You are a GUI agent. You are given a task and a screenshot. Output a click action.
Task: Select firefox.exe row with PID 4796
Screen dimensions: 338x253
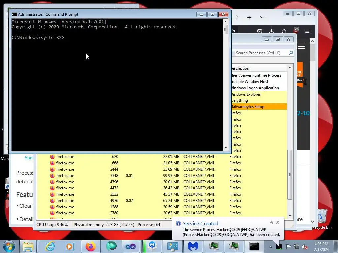click(x=162, y=182)
